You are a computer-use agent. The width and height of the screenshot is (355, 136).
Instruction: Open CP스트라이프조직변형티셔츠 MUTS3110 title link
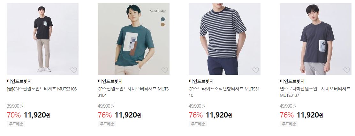(x=224, y=92)
